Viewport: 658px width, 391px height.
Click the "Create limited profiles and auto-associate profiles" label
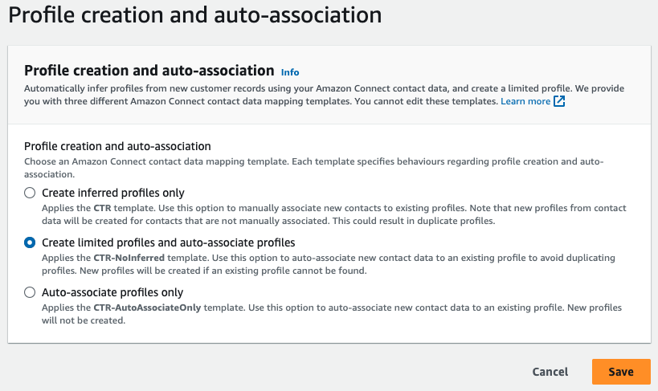coord(168,242)
